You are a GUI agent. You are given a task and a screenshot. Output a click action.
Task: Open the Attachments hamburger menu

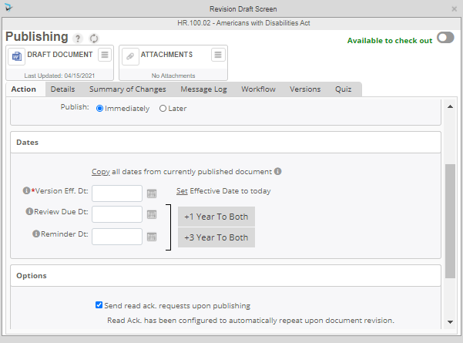click(x=218, y=55)
